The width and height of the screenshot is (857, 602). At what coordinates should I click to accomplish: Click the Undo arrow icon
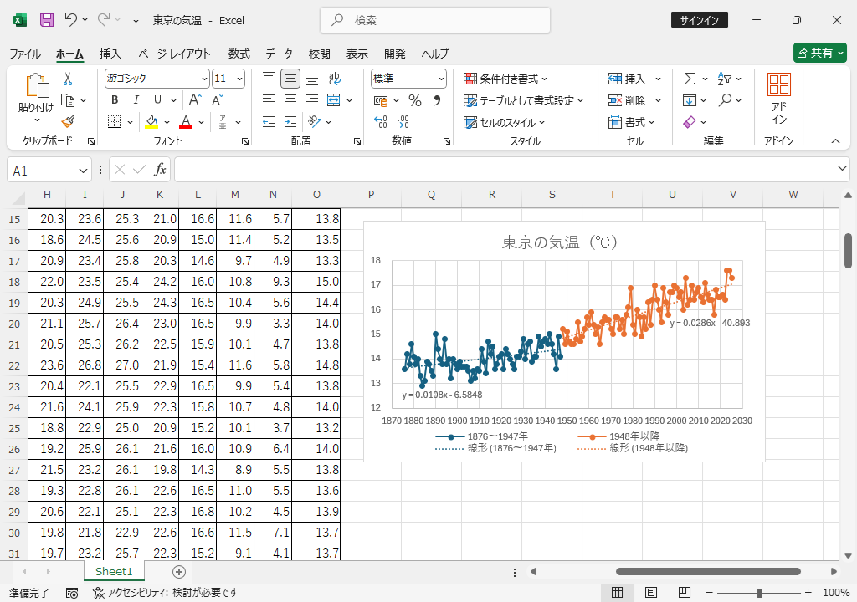coord(70,20)
